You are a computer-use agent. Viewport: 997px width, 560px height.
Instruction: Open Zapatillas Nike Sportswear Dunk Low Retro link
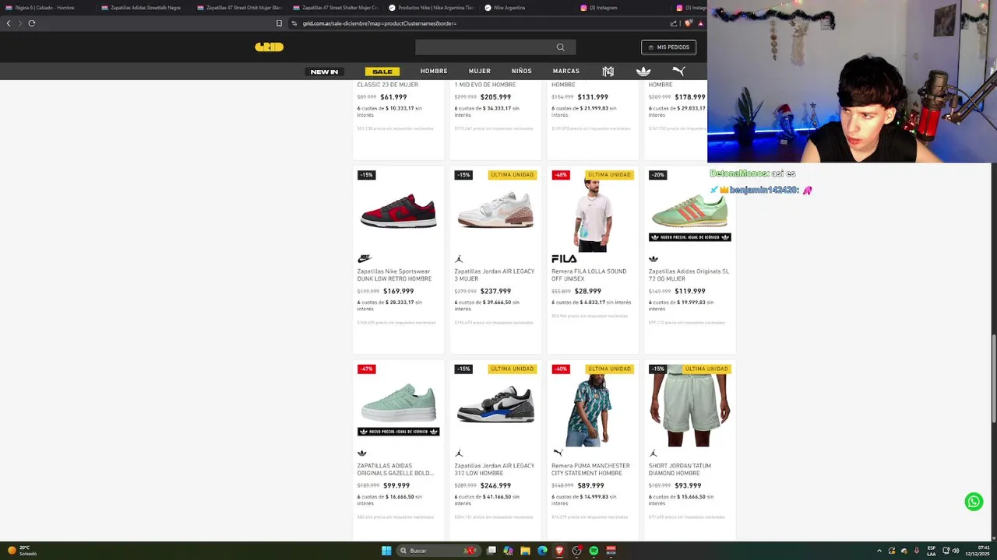click(x=394, y=275)
